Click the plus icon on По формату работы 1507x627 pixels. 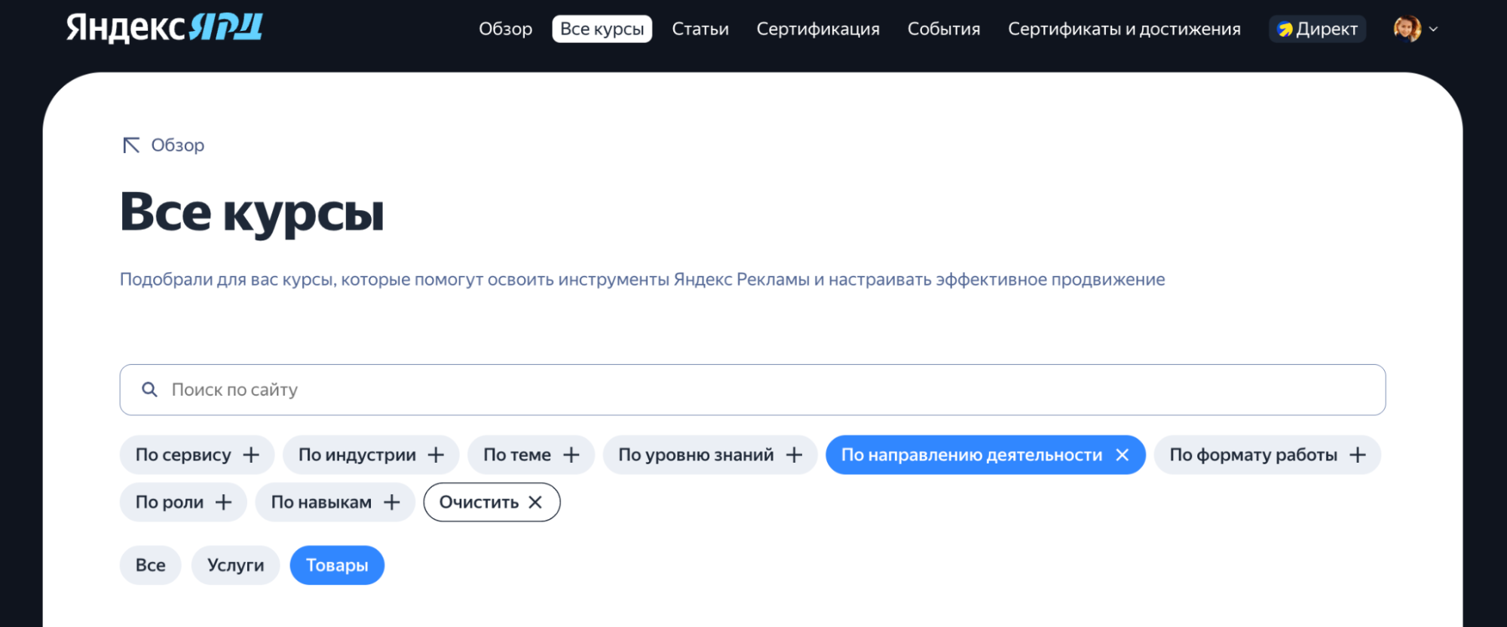[x=1358, y=455]
